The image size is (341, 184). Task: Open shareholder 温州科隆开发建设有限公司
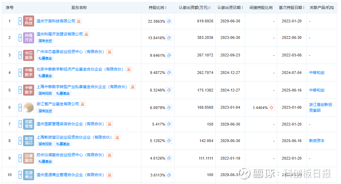click(60, 34)
